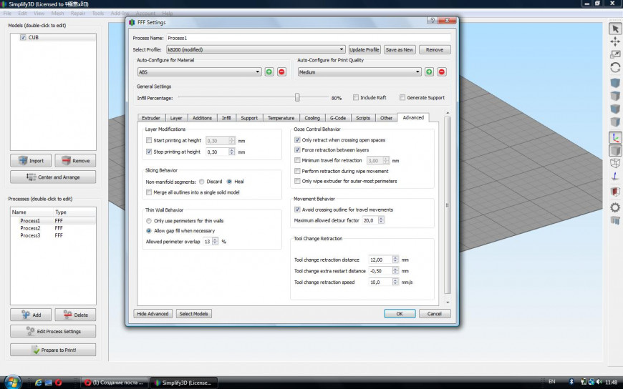The width and height of the screenshot is (623, 389).
Task: Click Prepare to Print! in main window
Action: coord(53,350)
